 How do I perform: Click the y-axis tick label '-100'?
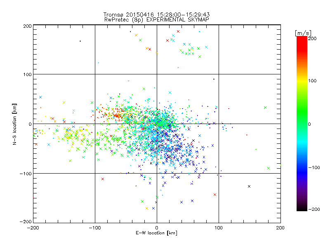(x=26, y=174)
